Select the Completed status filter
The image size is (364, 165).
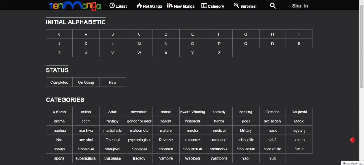click(59, 82)
